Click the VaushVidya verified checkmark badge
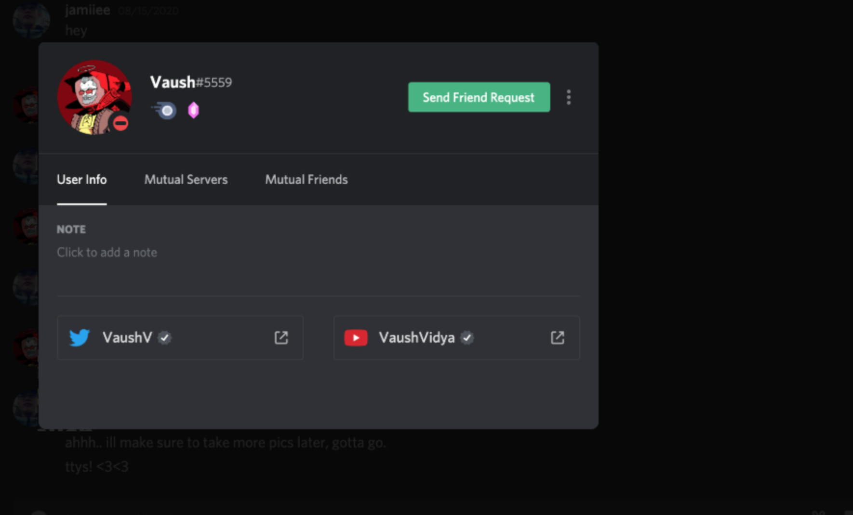This screenshot has height=515, width=853. click(467, 338)
